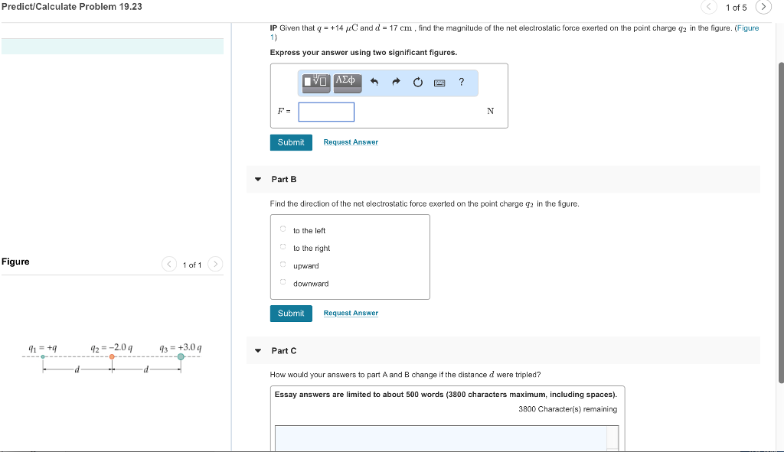Image resolution: width=784 pixels, height=452 pixels.
Task: Click inside the F = answer field
Action: (x=326, y=112)
